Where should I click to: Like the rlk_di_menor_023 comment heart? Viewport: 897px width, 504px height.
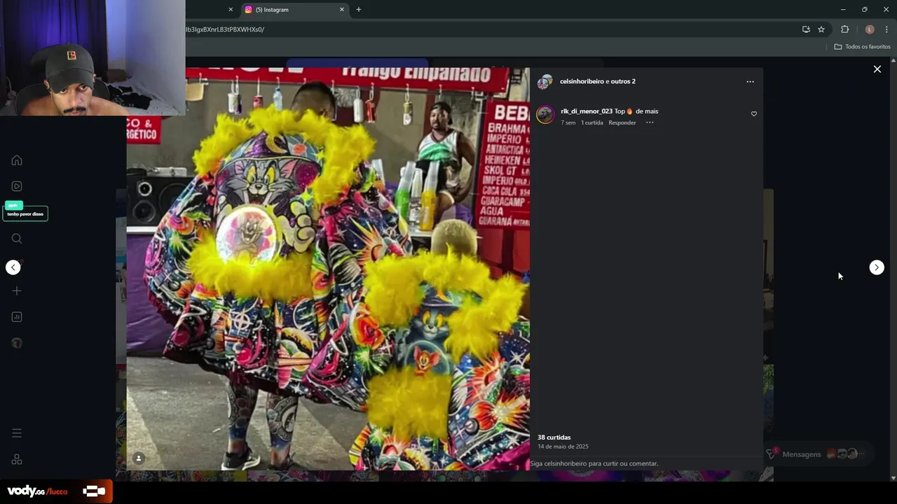click(754, 113)
